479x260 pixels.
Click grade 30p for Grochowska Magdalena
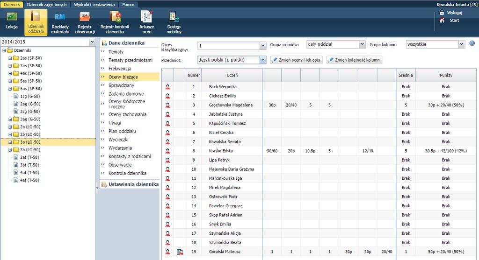pyautogui.click(x=272, y=105)
